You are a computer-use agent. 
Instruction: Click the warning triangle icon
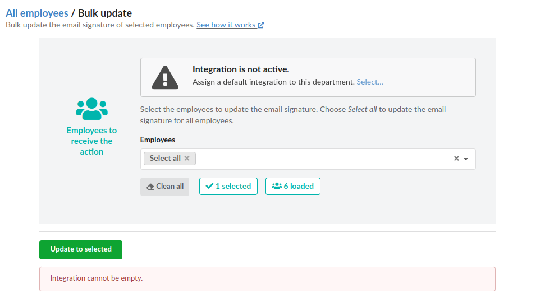[x=165, y=77]
